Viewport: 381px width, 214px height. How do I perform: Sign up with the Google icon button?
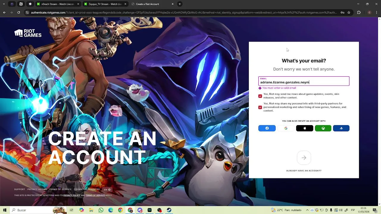(286, 128)
